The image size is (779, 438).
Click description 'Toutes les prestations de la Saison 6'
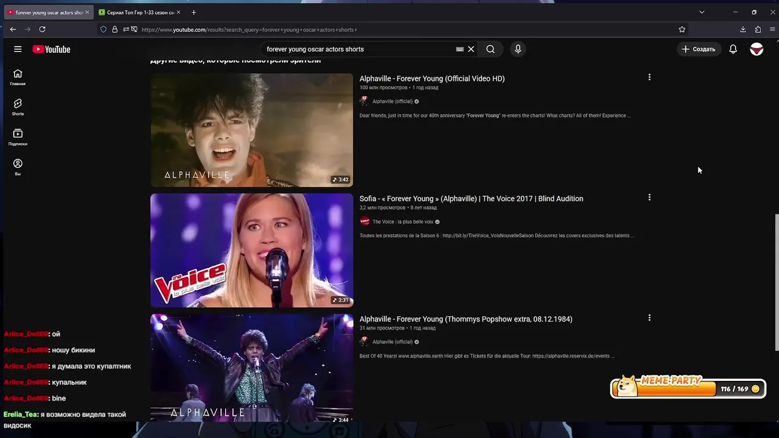pos(497,235)
